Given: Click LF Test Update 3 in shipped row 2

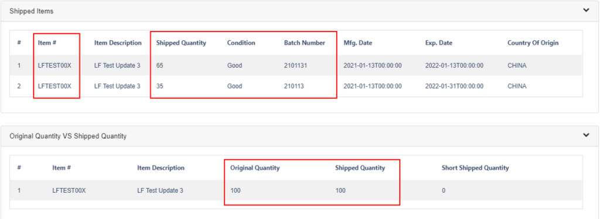Looking at the screenshot, I should point(117,87).
